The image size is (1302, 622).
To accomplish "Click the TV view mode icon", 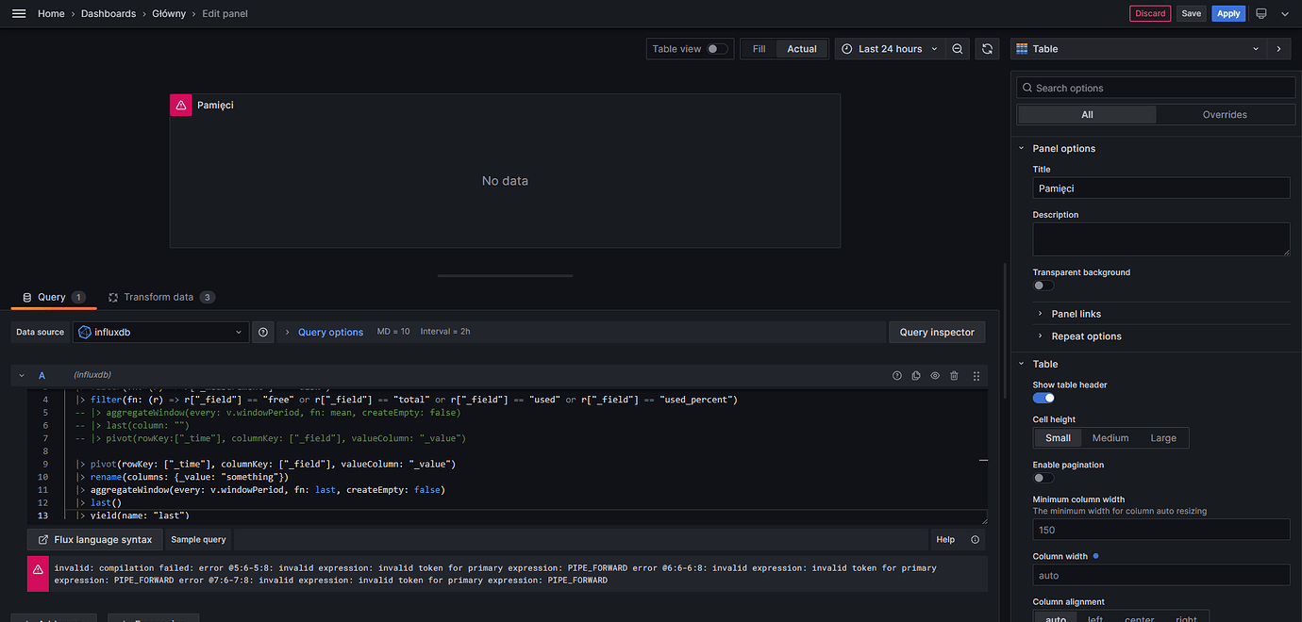I will [1261, 14].
